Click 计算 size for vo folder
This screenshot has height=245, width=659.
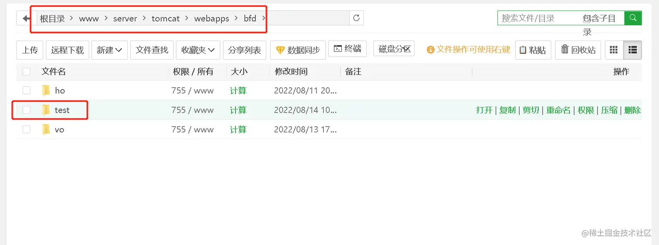point(238,129)
